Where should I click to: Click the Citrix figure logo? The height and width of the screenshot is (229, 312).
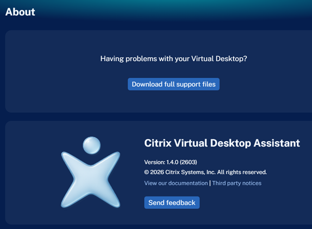click(x=91, y=172)
